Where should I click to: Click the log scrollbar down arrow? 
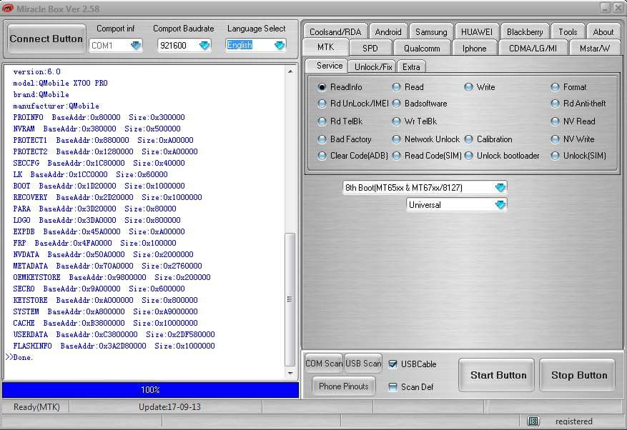290,373
